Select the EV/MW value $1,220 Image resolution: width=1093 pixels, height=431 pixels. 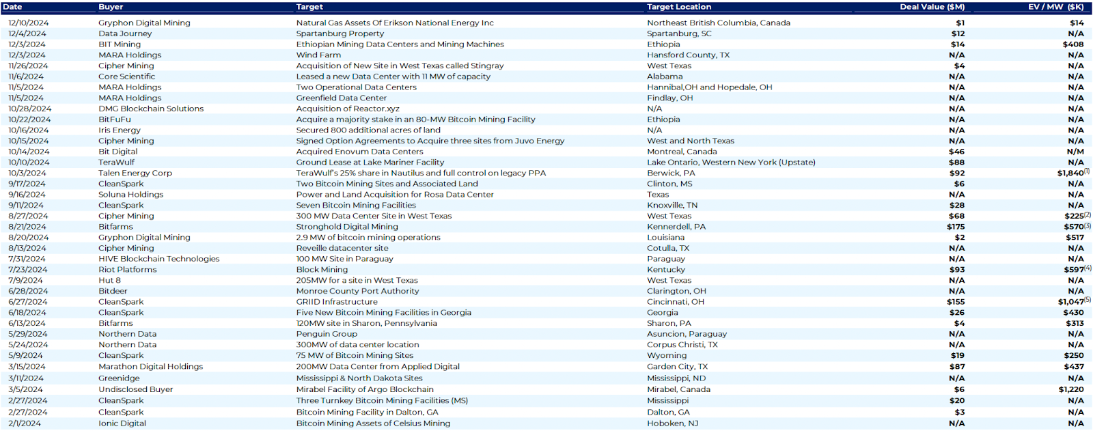[x=1071, y=390]
